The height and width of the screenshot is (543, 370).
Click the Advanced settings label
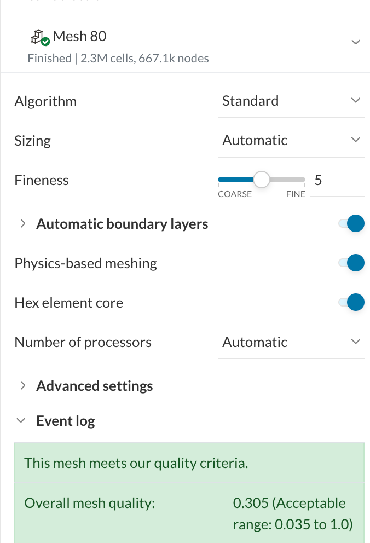click(95, 386)
